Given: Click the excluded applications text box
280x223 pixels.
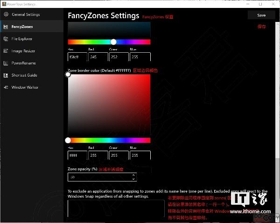Looking at the screenshot, I should tap(116, 209).
